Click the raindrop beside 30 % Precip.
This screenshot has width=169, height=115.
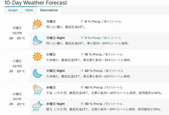tap(82, 103)
